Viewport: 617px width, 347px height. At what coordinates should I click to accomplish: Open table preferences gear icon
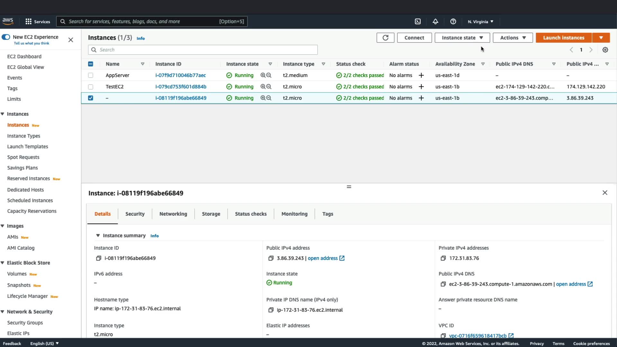pyautogui.click(x=605, y=50)
